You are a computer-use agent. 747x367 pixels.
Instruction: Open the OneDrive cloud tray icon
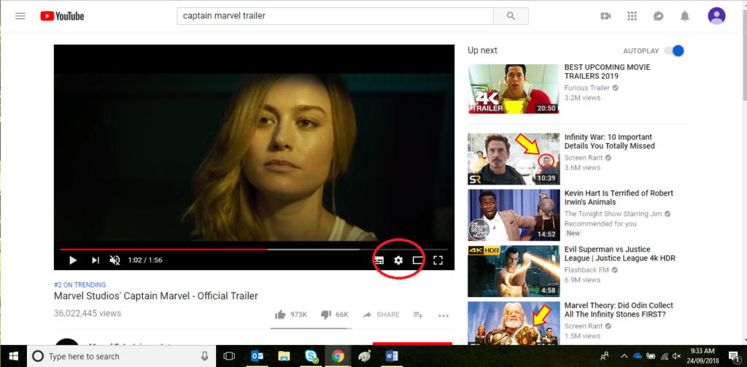tap(638, 356)
